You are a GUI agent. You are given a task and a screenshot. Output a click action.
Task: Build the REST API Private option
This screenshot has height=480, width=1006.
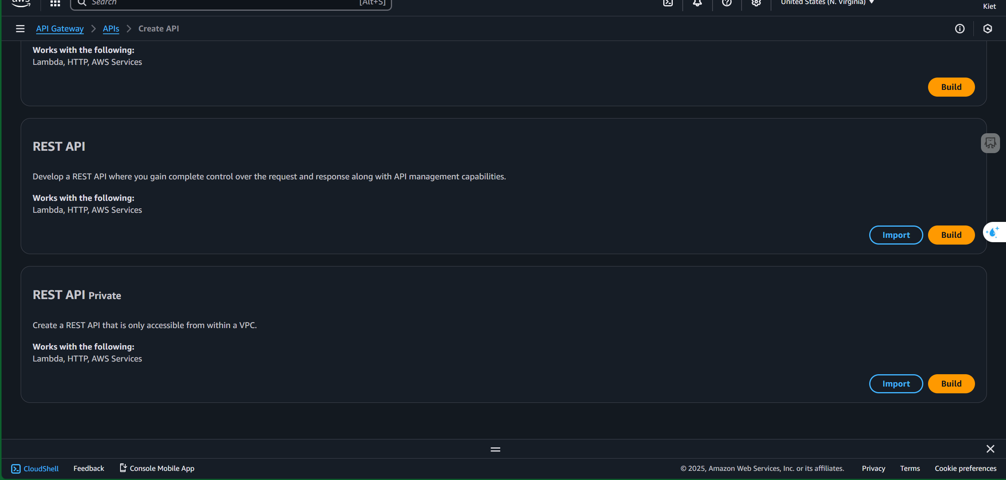point(951,384)
